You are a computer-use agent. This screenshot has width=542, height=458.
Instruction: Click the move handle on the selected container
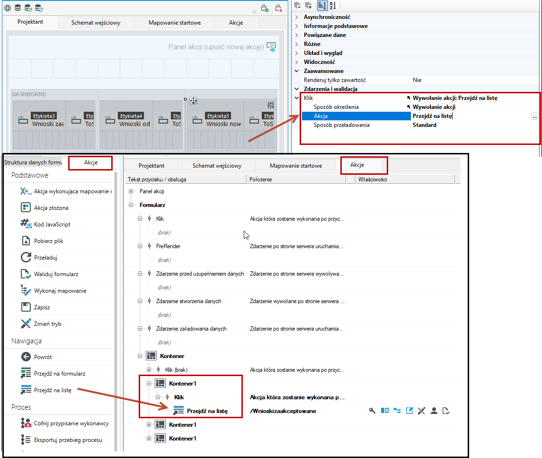tap(193, 101)
